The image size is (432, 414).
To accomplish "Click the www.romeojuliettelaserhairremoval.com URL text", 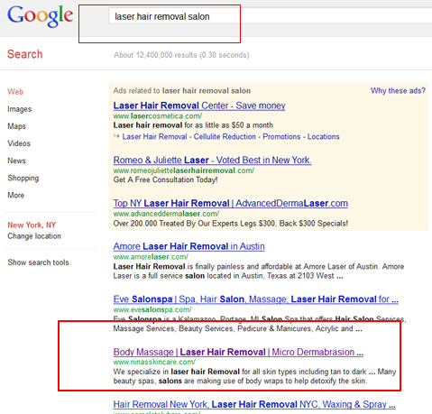I will (x=184, y=170).
